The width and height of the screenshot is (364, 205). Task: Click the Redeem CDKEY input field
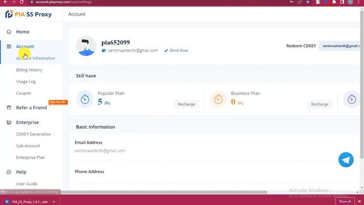(339, 46)
